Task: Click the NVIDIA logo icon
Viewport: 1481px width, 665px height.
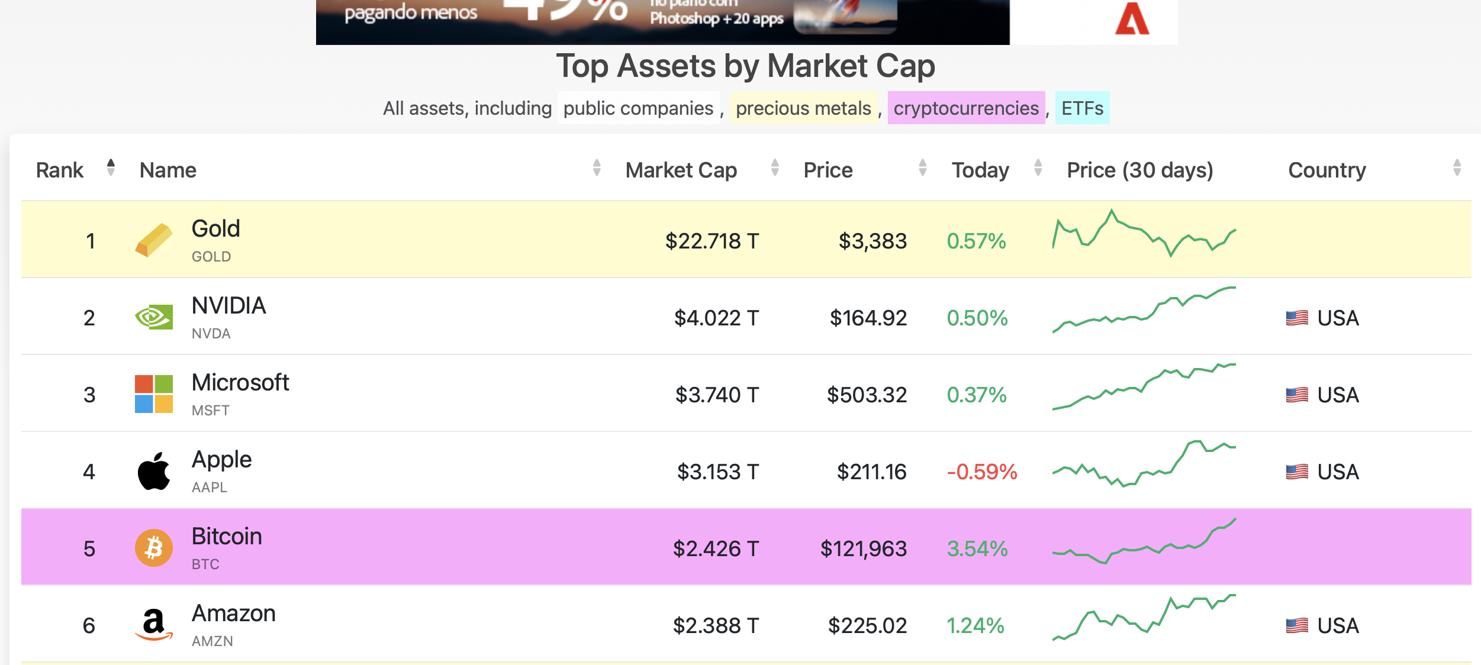Action: 154,317
